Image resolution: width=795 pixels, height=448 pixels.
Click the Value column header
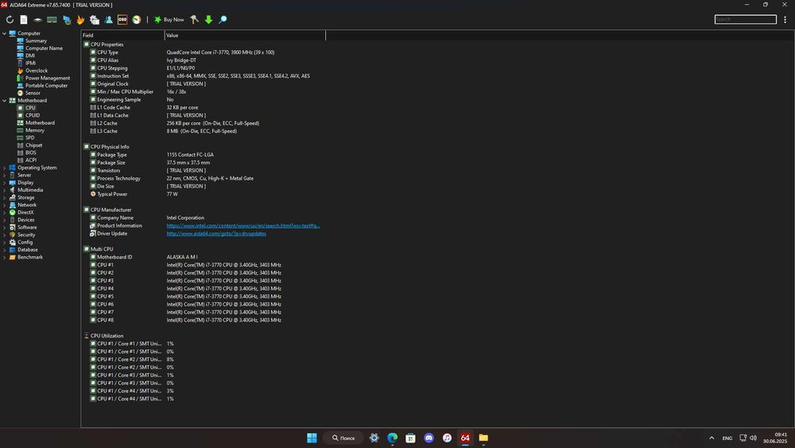245,36
